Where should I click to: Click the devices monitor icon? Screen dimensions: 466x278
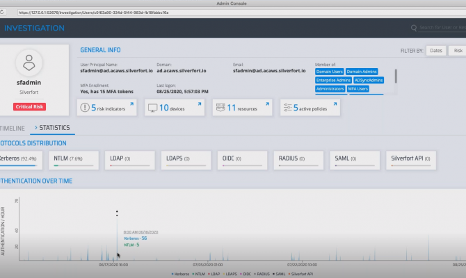152,108
